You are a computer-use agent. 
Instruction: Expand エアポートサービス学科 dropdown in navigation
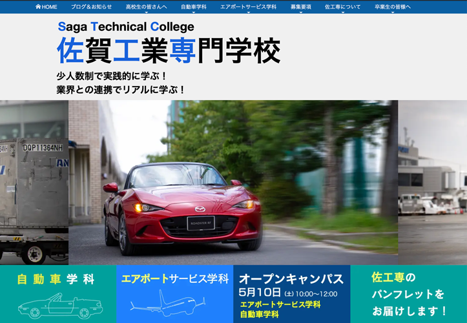point(248,6)
